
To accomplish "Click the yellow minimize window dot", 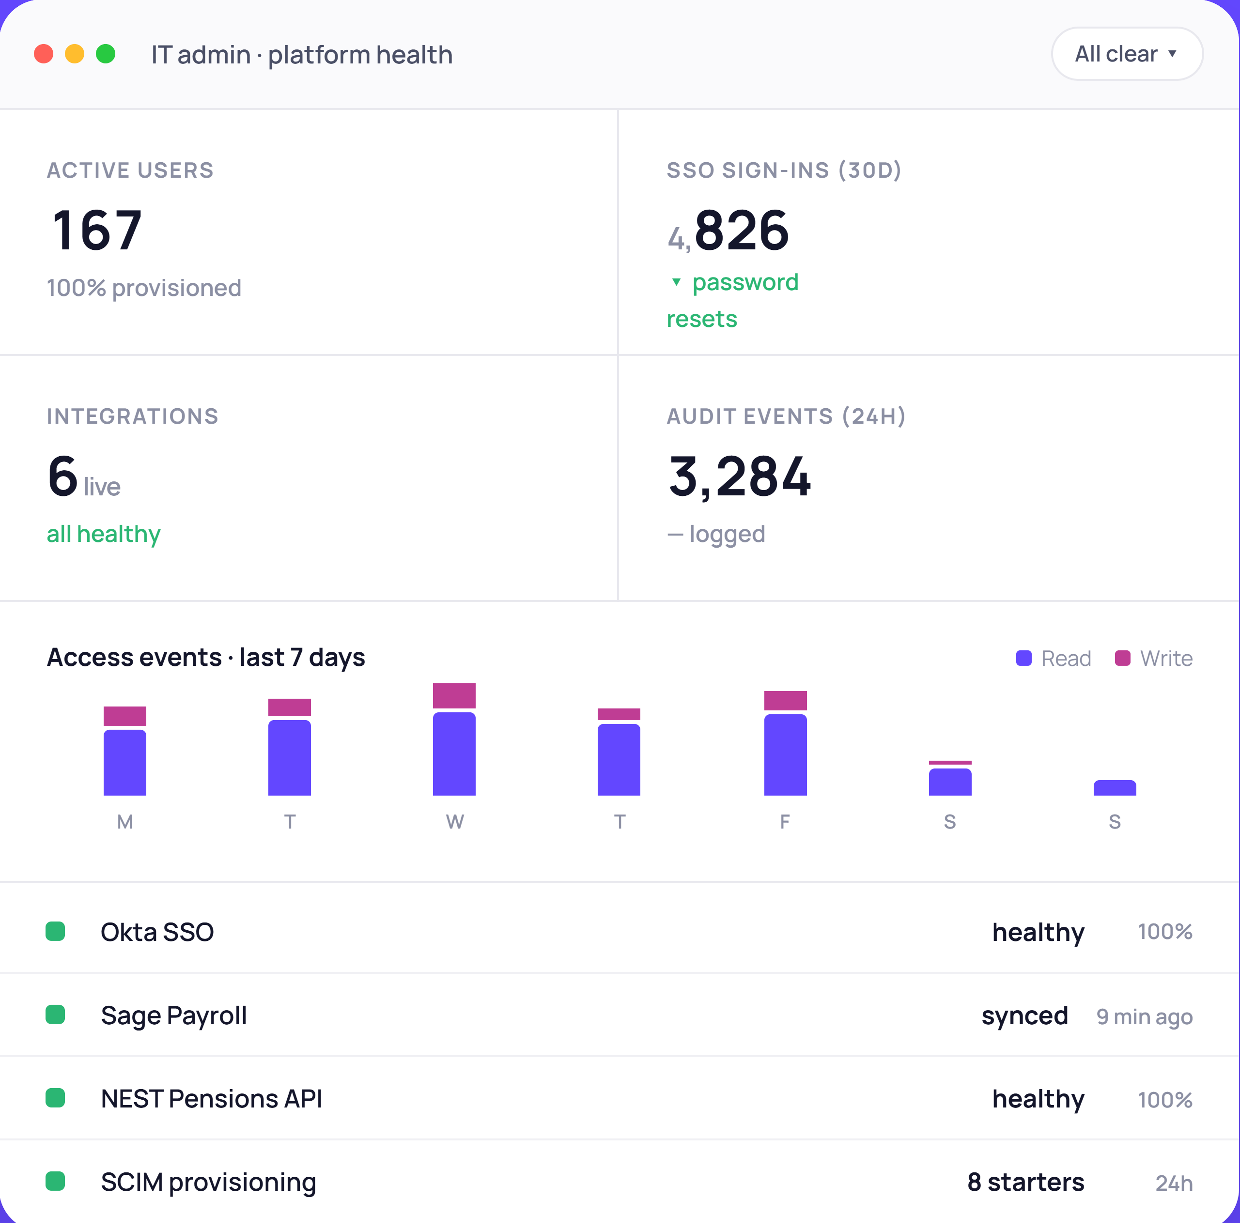I will coord(75,54).
